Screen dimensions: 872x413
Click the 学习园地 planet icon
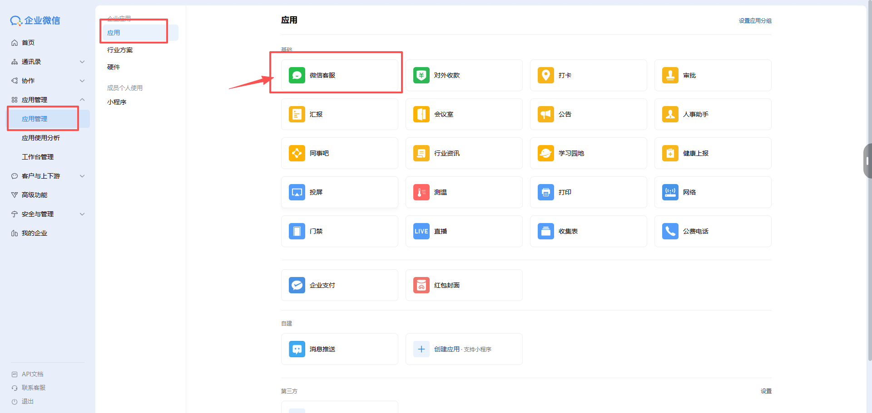click(546, 153)
